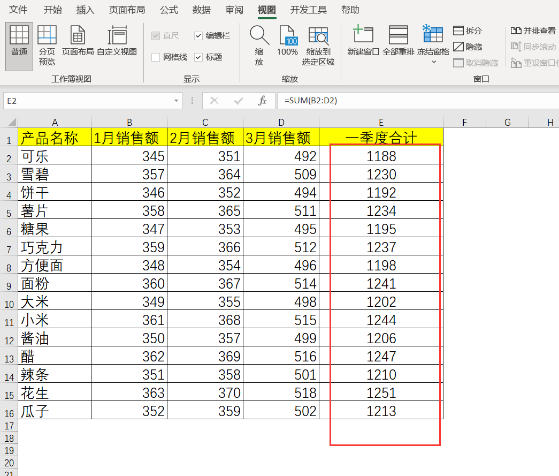Open the 公式 Formulas tab
559x476 pixels.
169,10
